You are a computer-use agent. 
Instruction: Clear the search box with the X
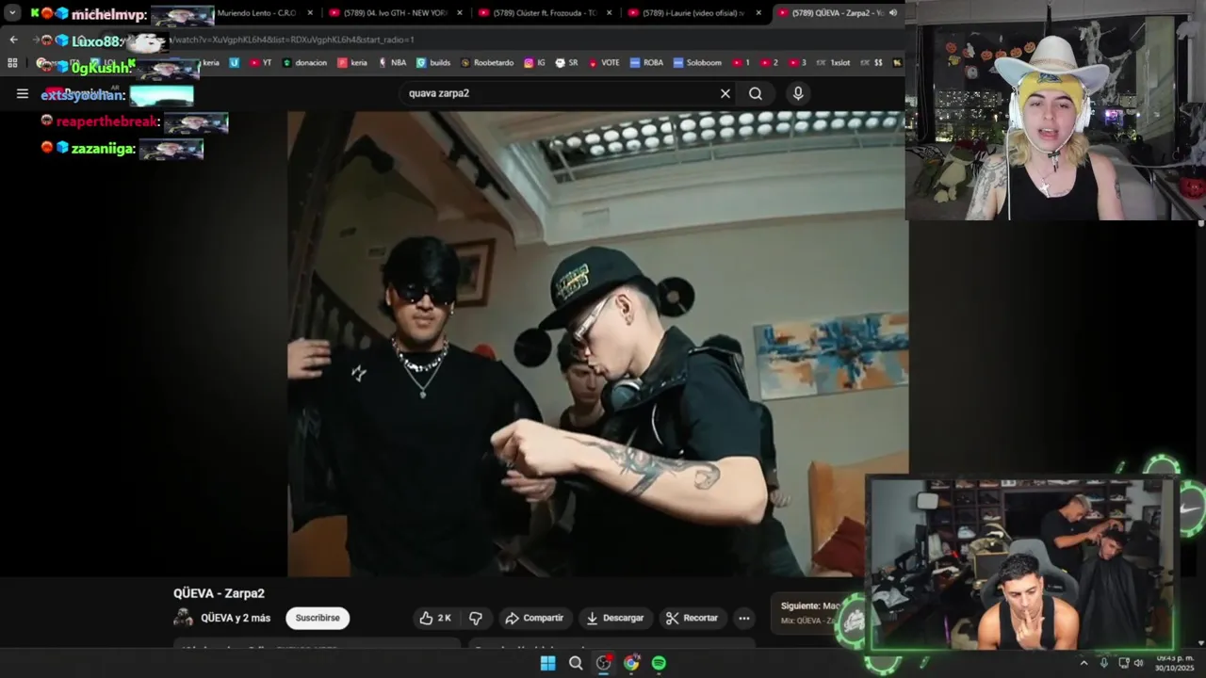coord(725,93)
